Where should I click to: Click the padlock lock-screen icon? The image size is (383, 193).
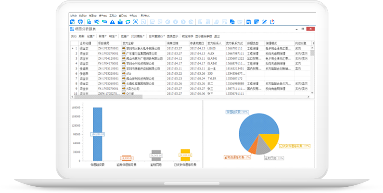(x=135, y=22)
